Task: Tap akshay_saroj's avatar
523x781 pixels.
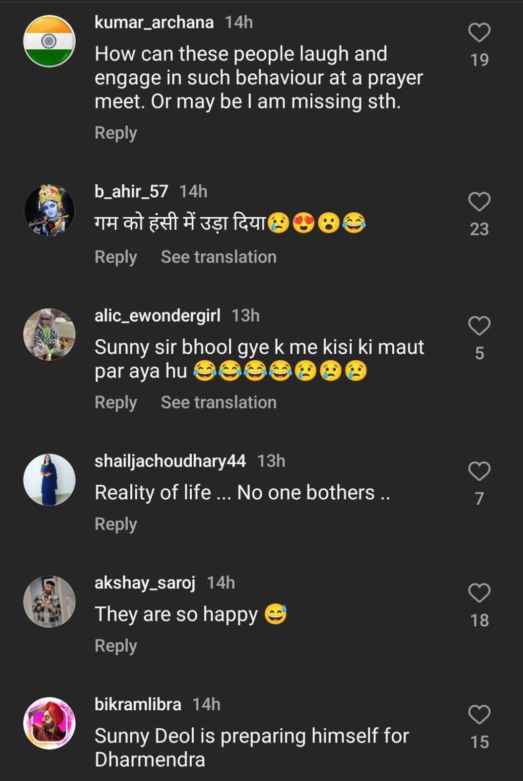Action: click(49, 601)
